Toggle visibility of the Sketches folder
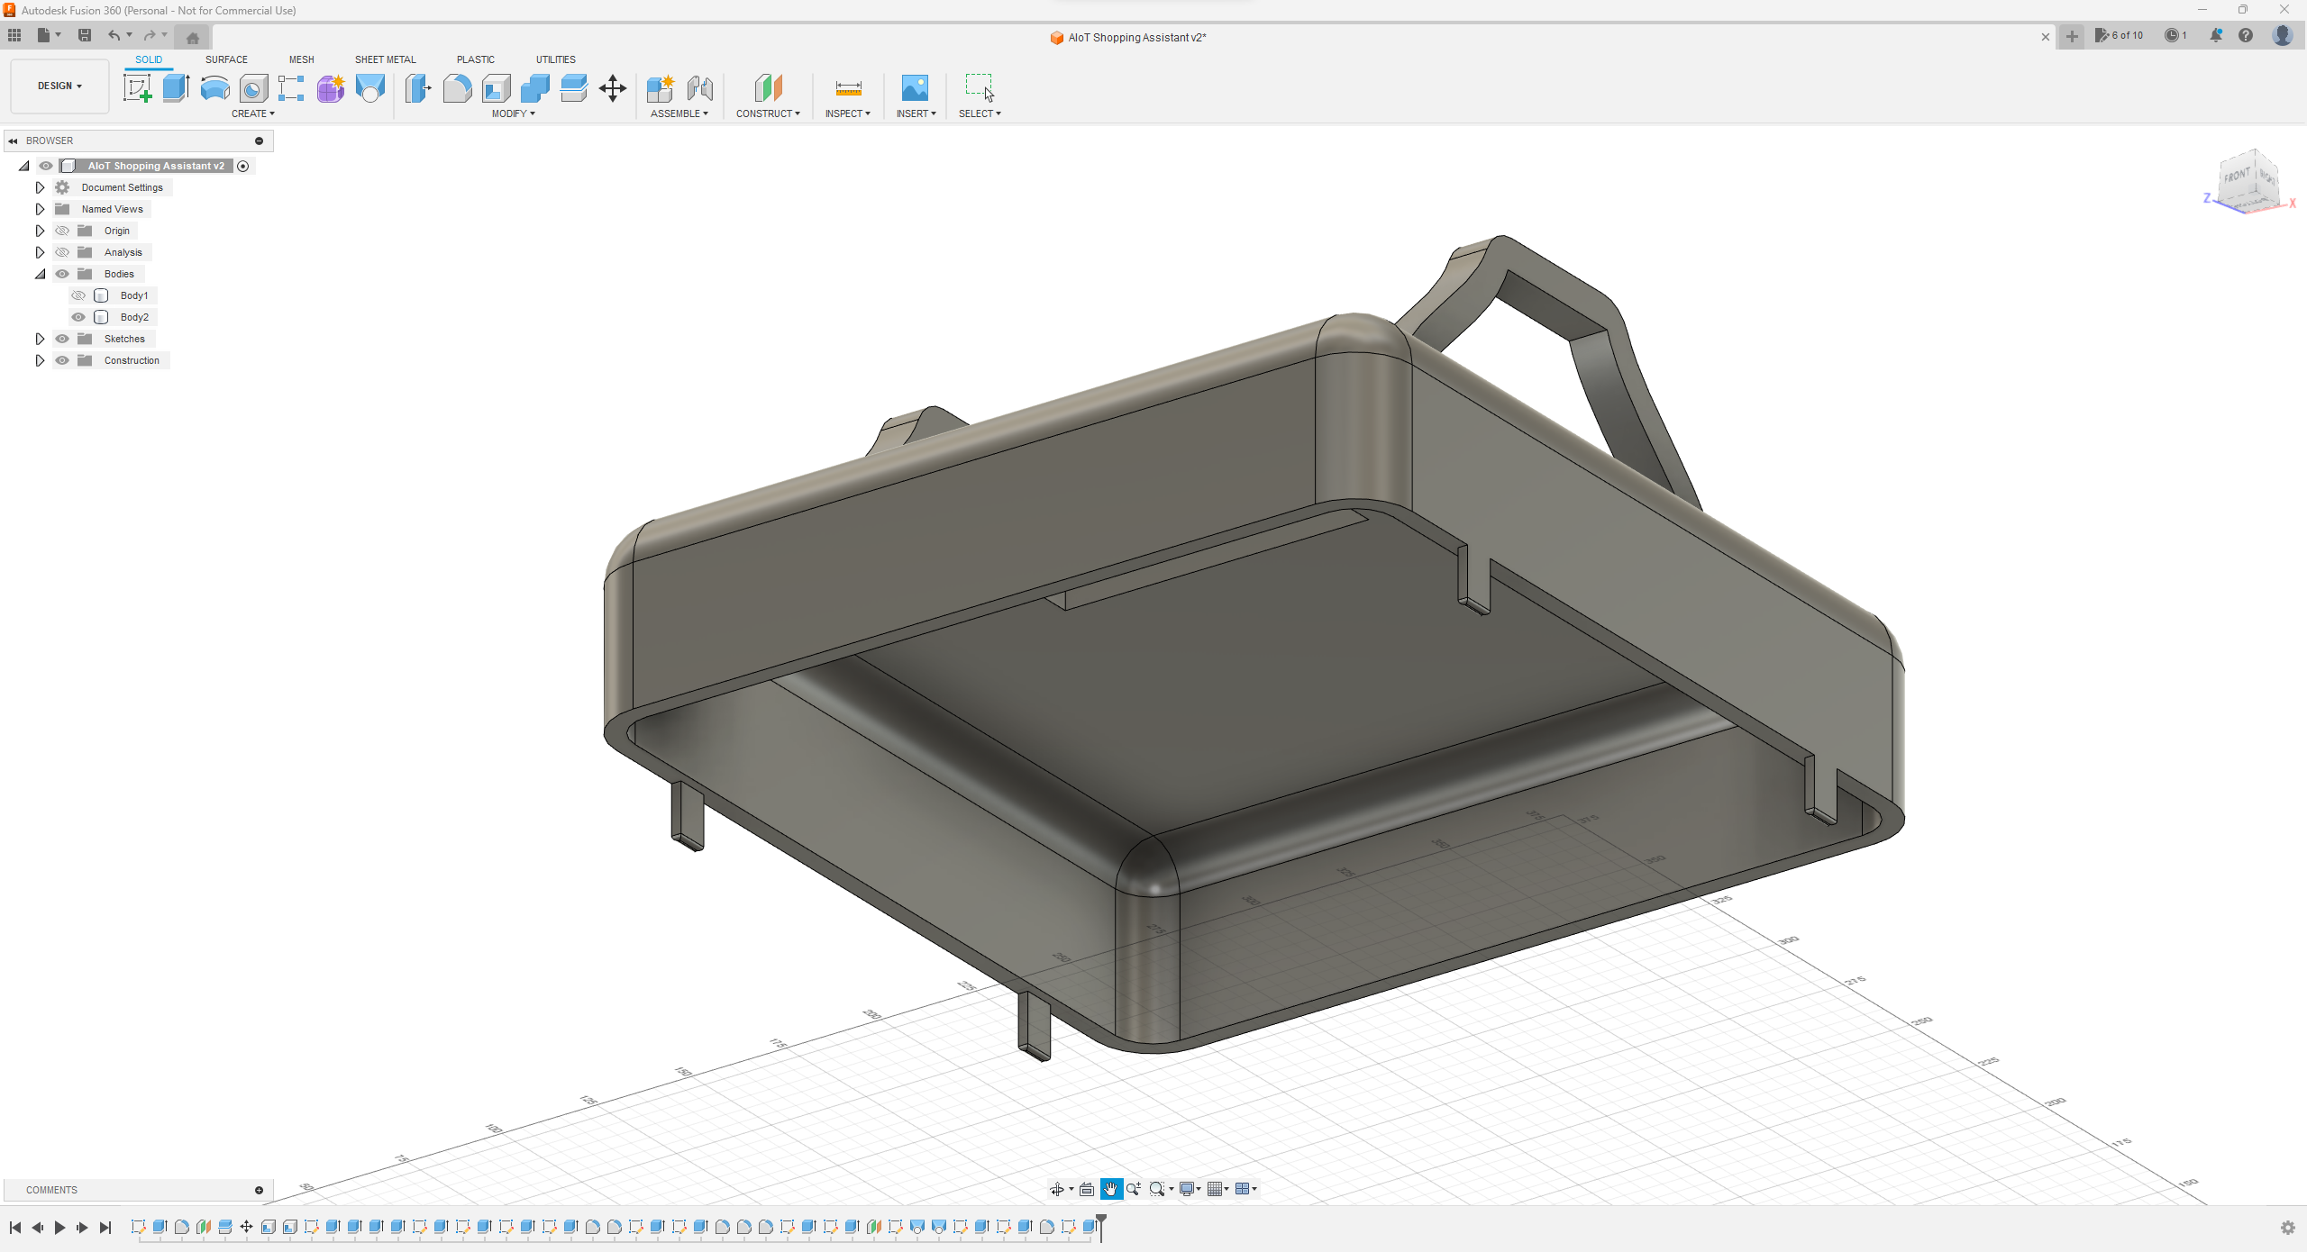Screen dimensions: 2307x1252 pyautogui.click(x=62, y=339)
